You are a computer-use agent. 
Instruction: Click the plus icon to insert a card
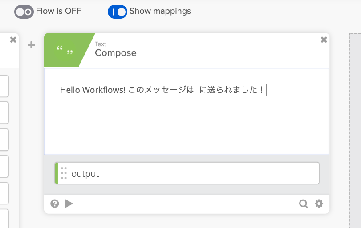pyautogui.click(x=31, y=45)
